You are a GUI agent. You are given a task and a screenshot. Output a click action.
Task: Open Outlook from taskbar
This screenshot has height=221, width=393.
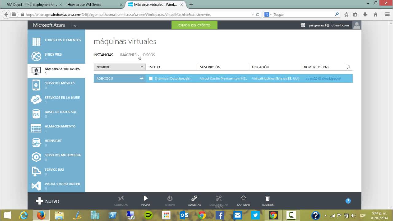pos(184,215)
